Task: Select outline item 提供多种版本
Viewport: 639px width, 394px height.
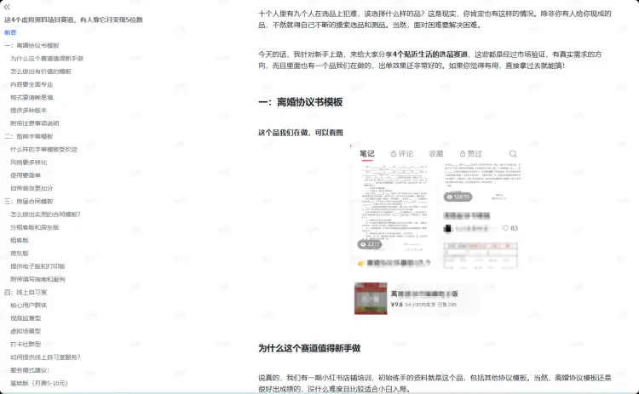Action: coord(28,111)
